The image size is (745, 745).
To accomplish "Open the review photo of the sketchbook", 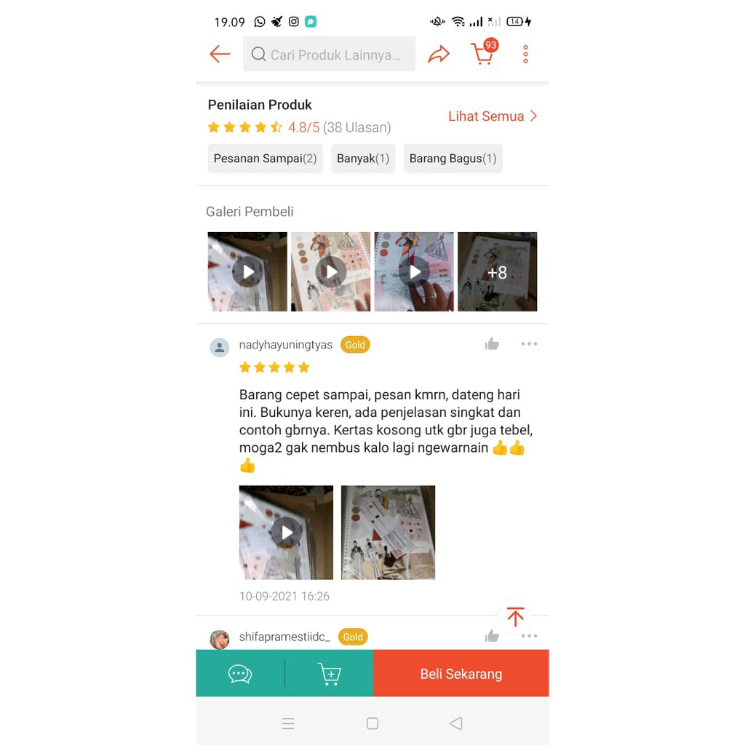I will click(389, 532).
